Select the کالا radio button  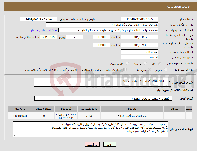click(x=159, y=63)
